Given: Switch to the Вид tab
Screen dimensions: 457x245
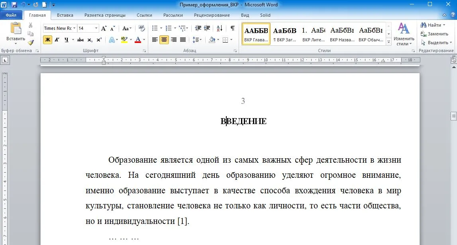Looking at the screenshot, I should pos(245,15).
